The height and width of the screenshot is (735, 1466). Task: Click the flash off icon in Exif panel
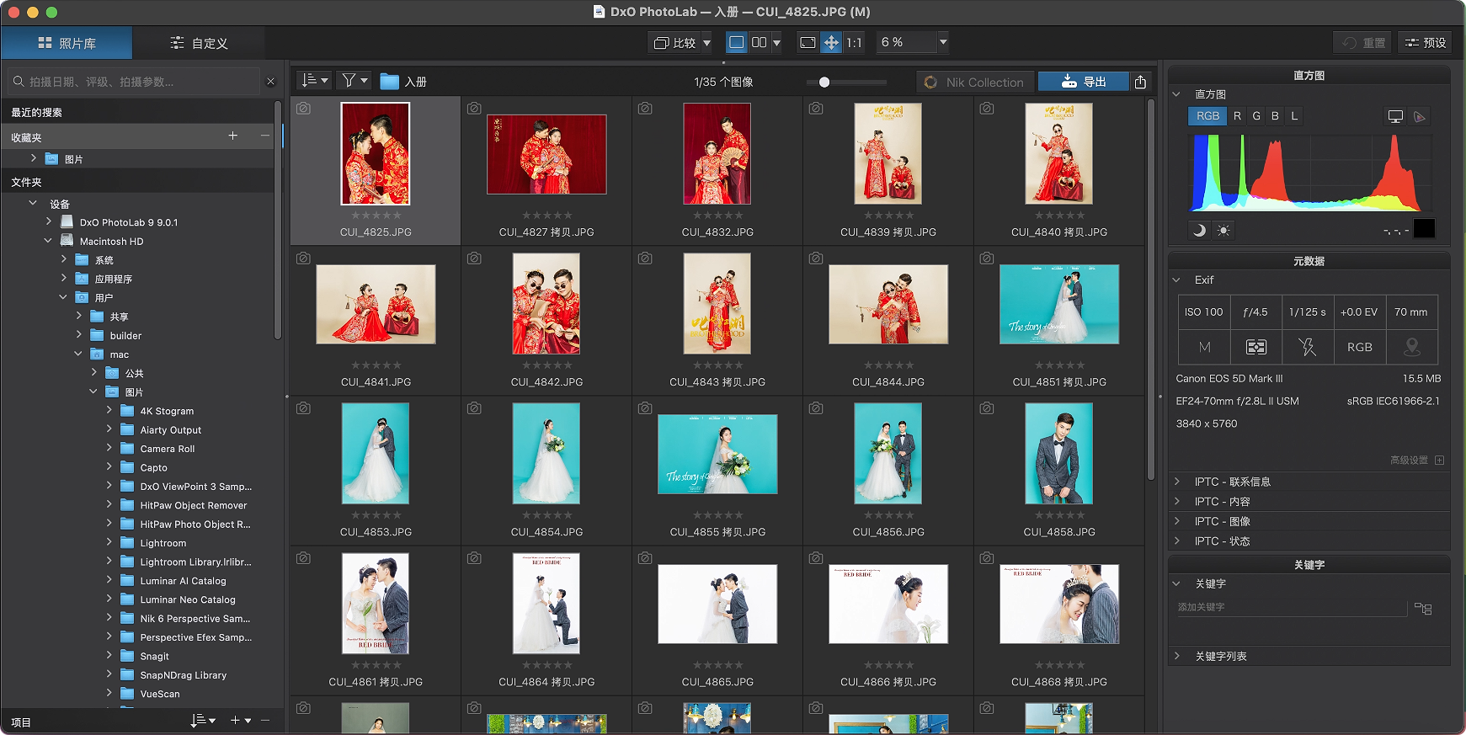tap(1307, 347)
